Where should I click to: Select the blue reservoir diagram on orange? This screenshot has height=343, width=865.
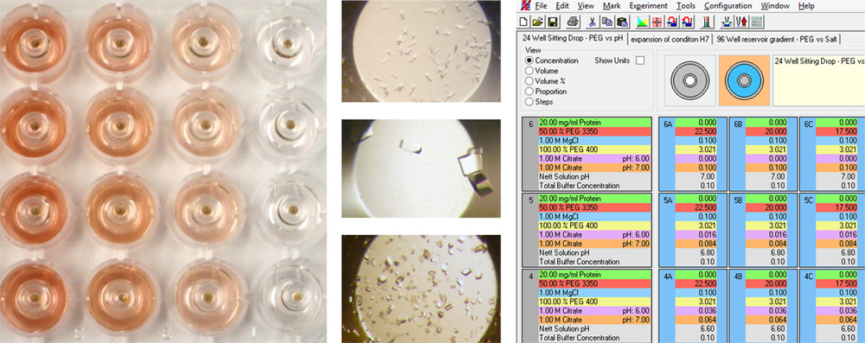[743, 80]
